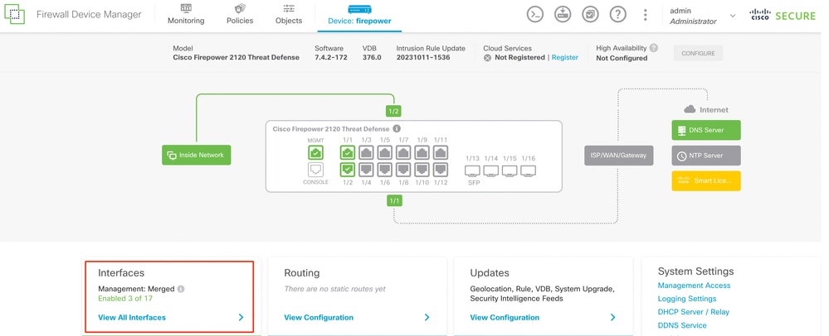This screenshot has height=336, width=829.
Task: Click software version '7.4.2-172'
Action: (331, 57)
